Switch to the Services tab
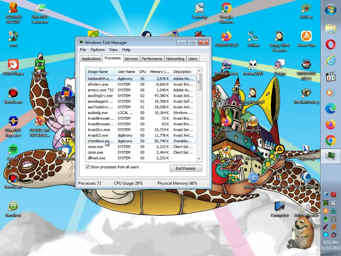Viewport: 341px width, 256px height. [131, 59]
